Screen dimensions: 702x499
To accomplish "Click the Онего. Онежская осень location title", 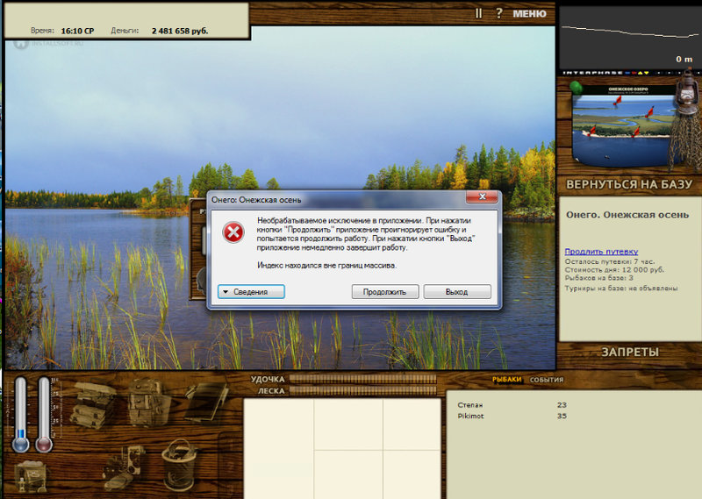I will [x=627, y=215].
